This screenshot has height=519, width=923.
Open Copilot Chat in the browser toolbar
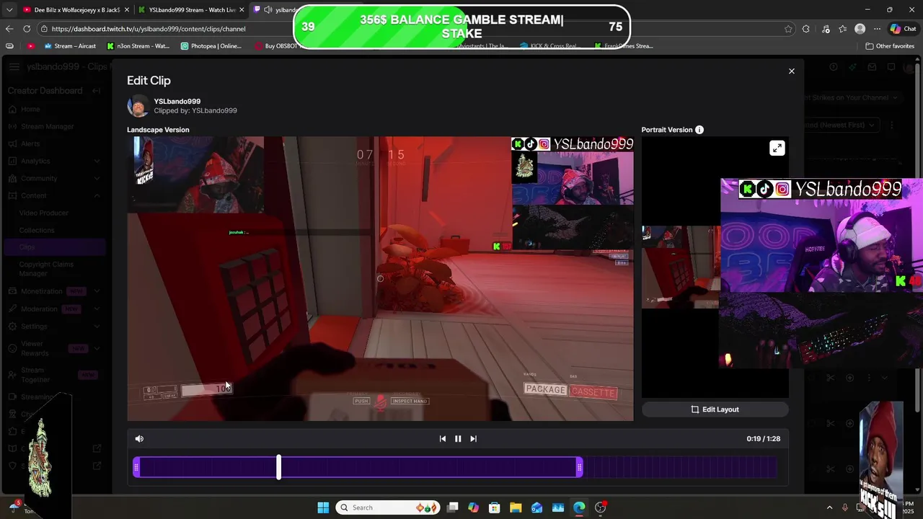(x=904, y=29)
